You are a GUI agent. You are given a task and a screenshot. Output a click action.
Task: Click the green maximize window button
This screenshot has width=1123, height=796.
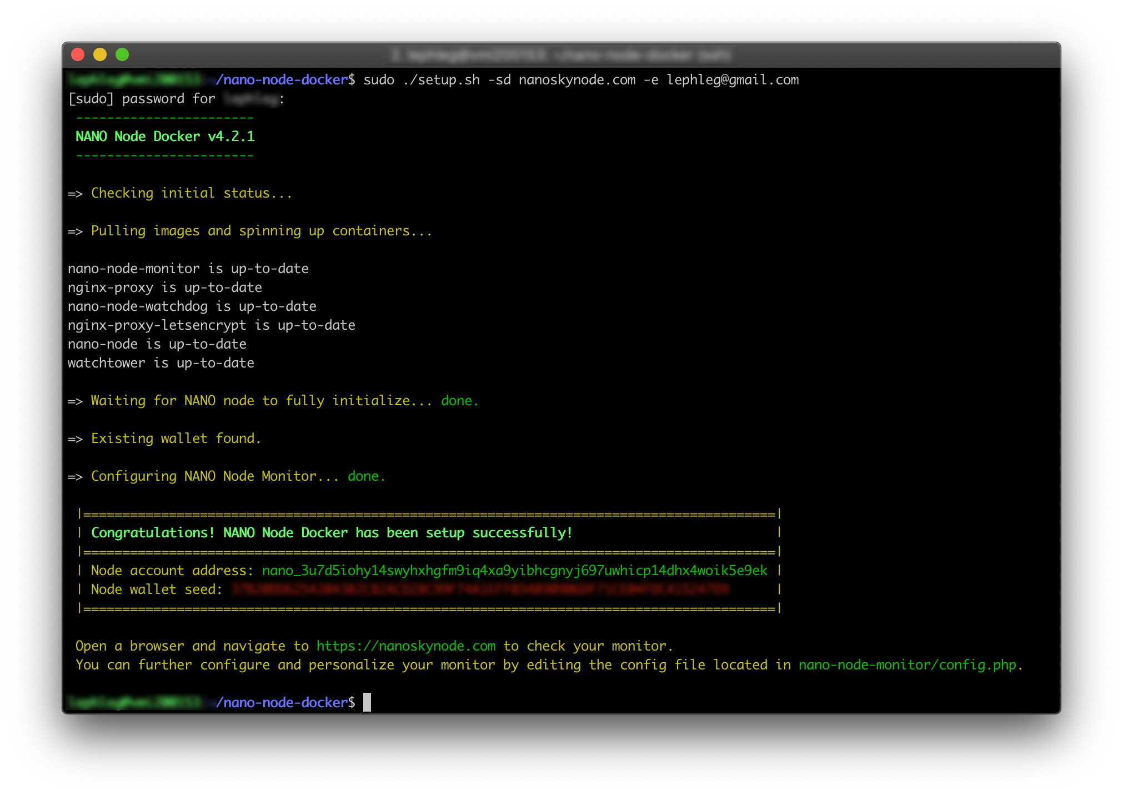(122, 54)
